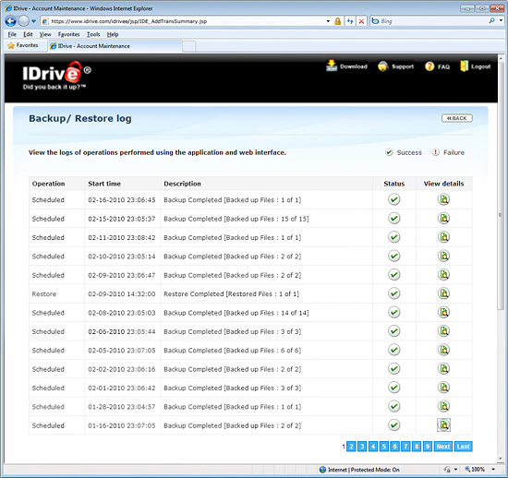Click the BACK button
The image size is (508, 478).
[x=457, y=118]
